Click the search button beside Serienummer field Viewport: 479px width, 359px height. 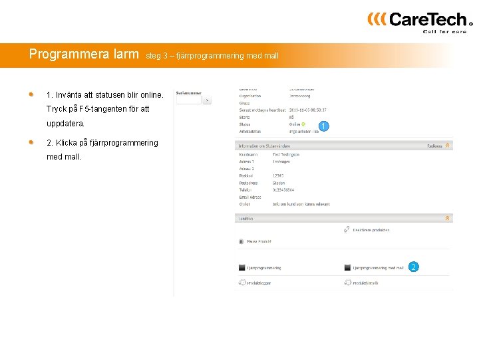click(207, 100)
